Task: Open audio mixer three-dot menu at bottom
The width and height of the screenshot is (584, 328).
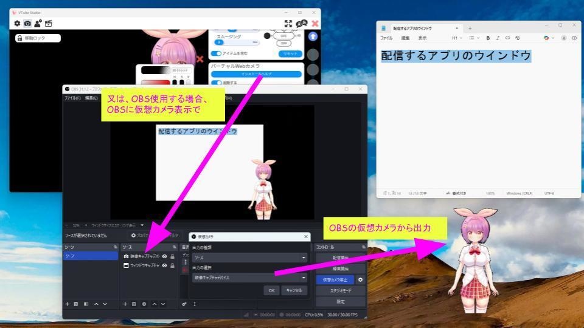Action: (195, 304)
